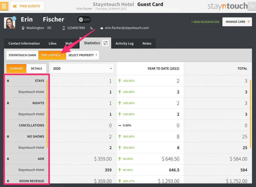Click the Stays row green up arrow

(x=120, y=81)
